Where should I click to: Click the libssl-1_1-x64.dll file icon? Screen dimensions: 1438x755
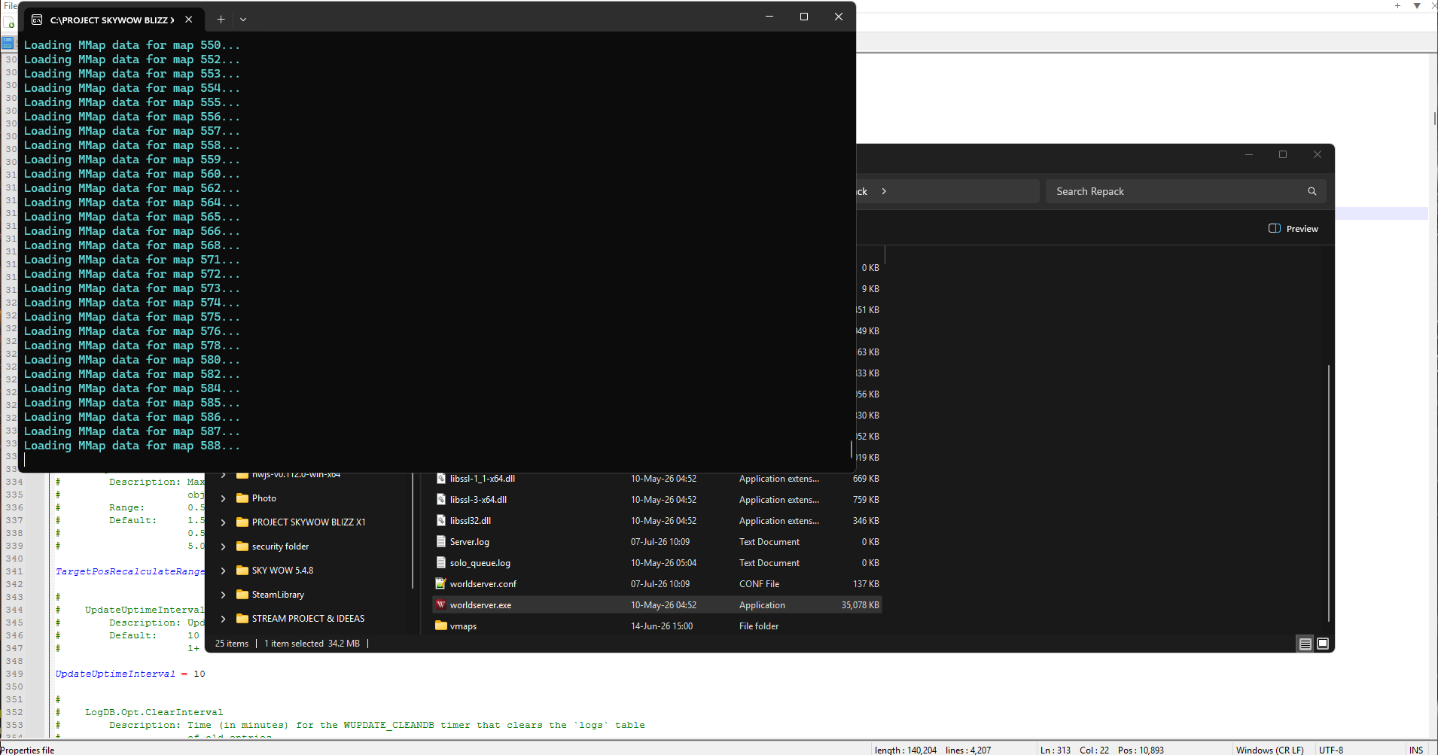point(441,479)
